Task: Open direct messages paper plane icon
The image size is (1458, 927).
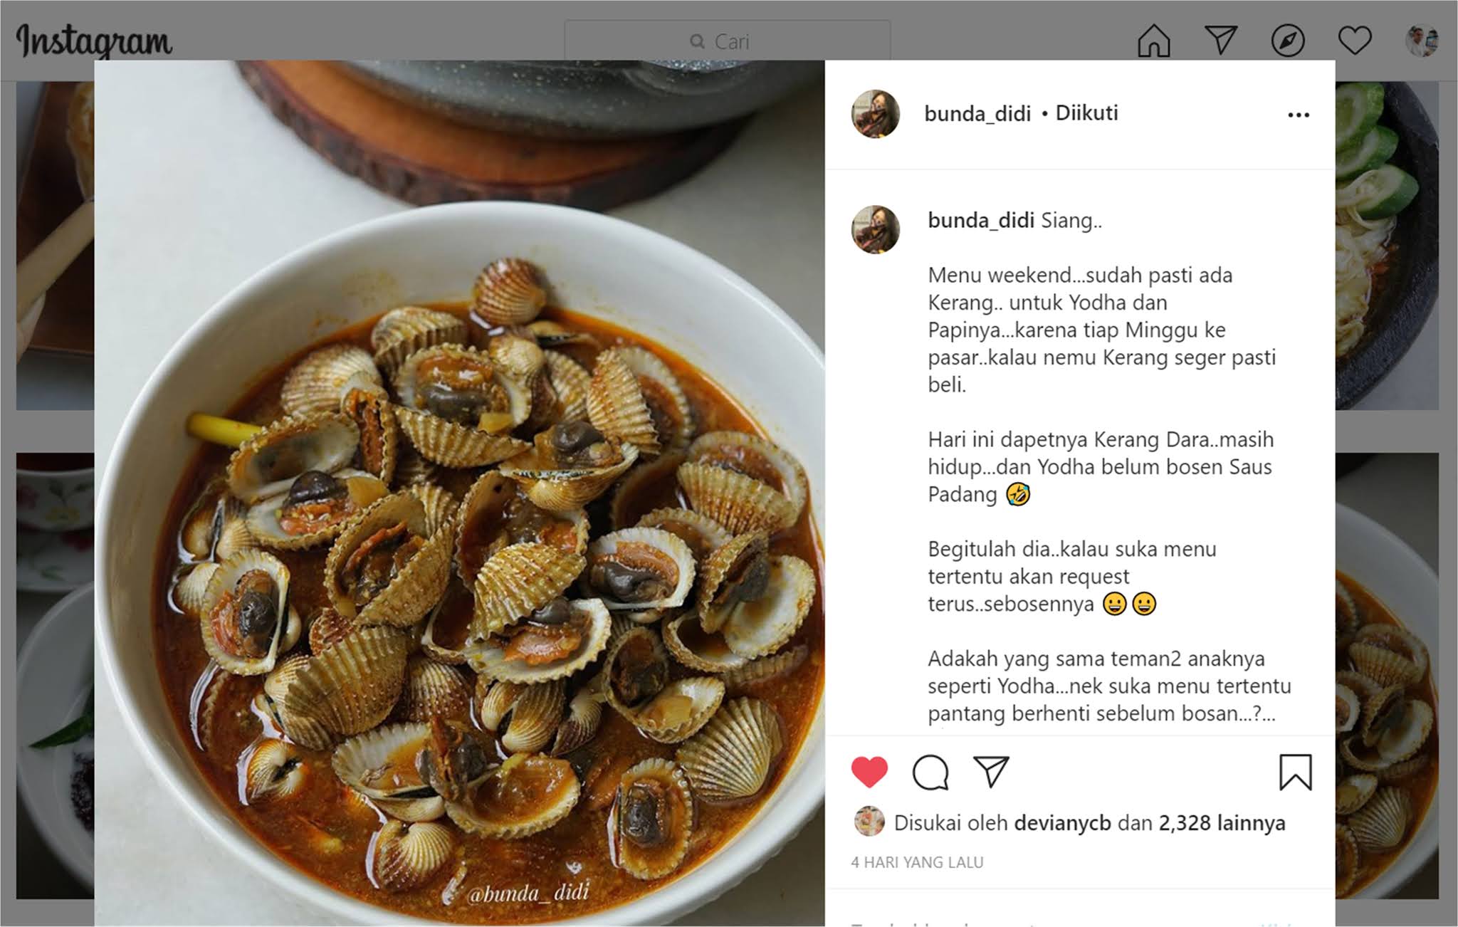Action: tap(1220, 40)
